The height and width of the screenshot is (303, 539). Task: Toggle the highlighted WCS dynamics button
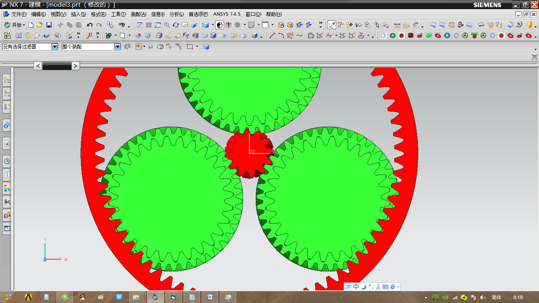point(331,25)
